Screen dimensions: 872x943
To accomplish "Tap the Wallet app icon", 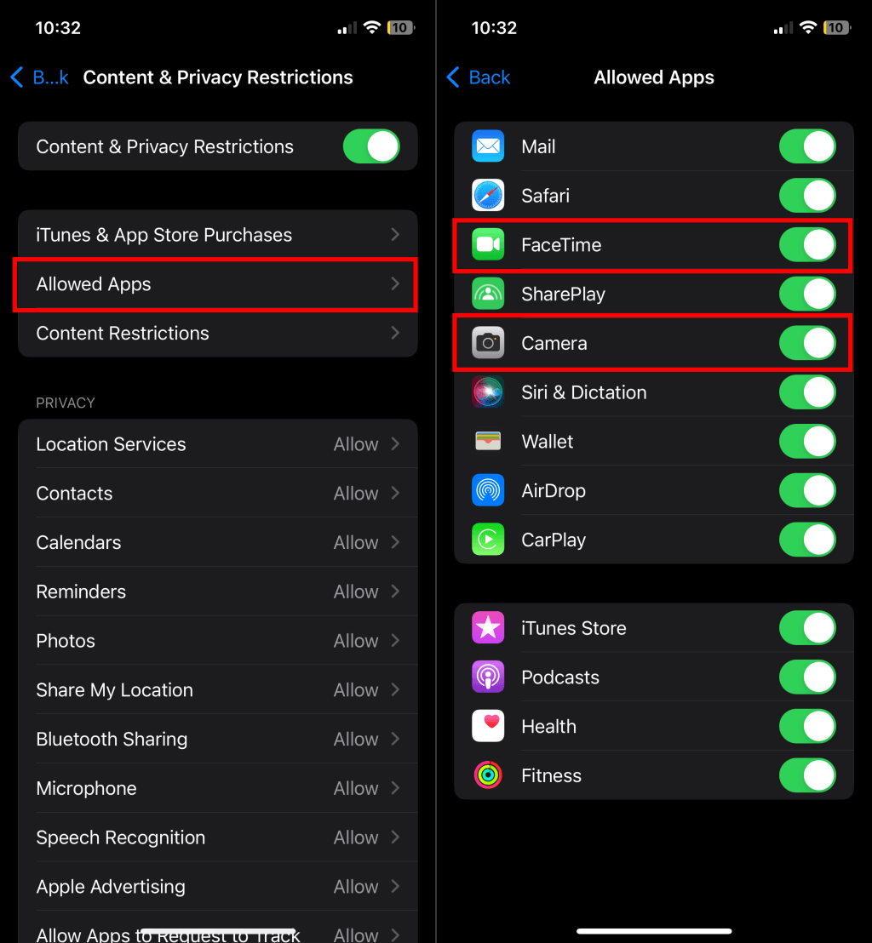I will (487, 442).
